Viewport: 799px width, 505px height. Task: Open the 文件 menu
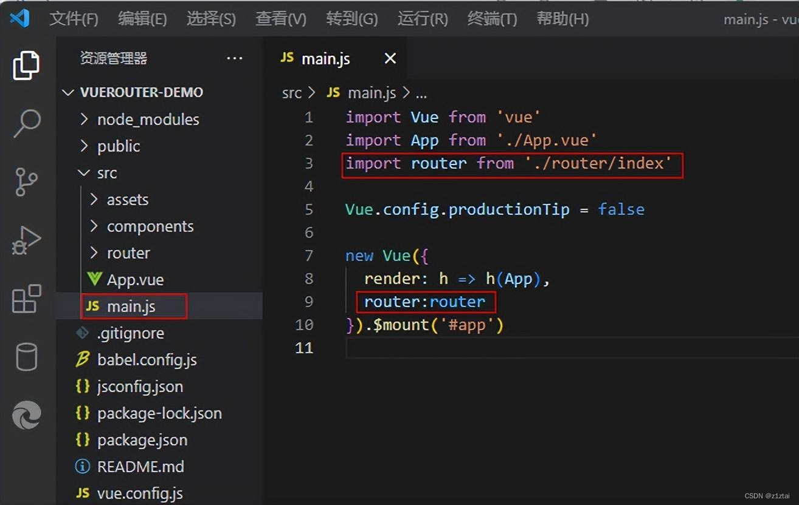coord(74,19)
